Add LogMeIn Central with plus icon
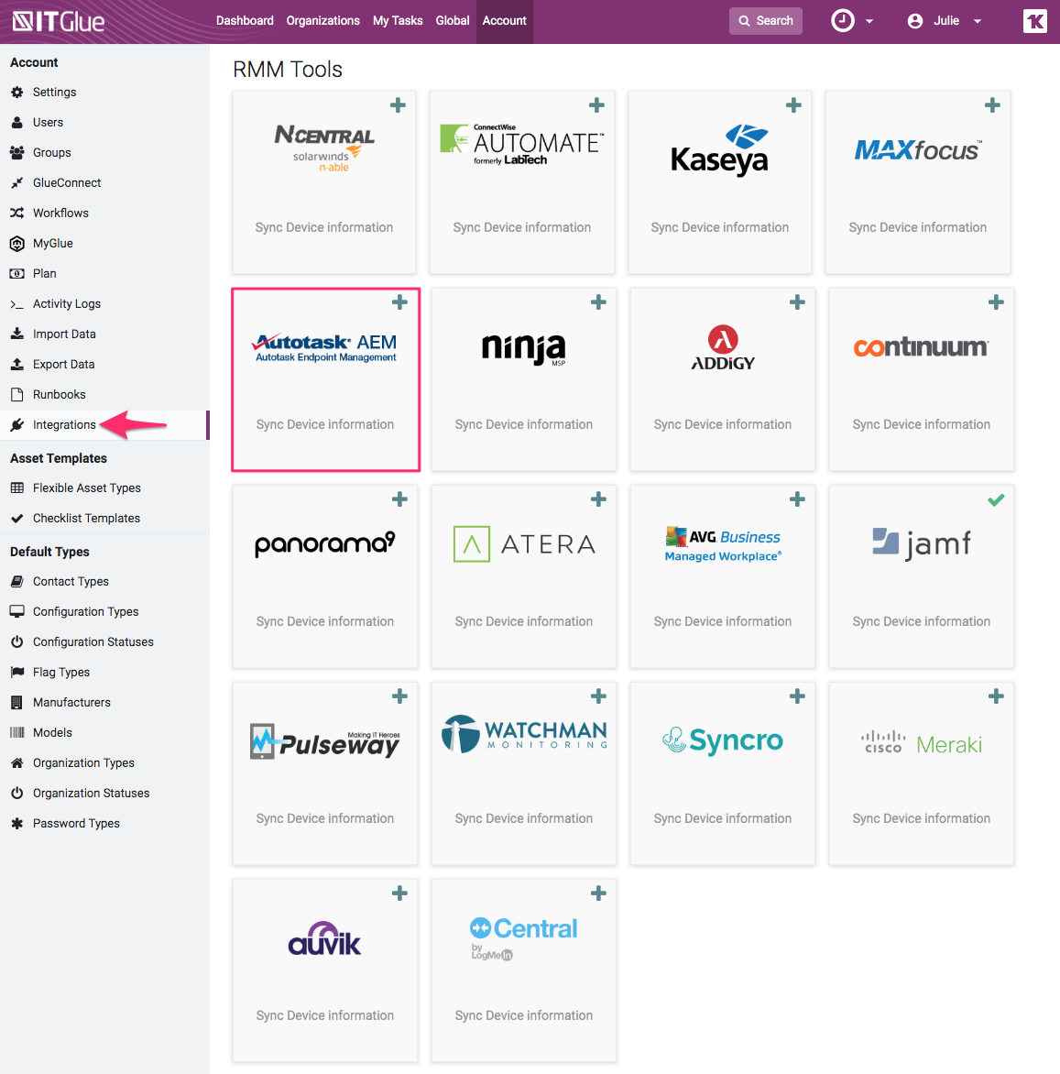 click(x=598, y=893)
